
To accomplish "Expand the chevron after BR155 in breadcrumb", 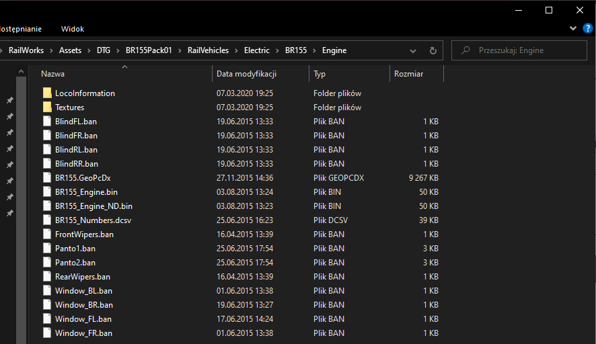I will 314,50.
